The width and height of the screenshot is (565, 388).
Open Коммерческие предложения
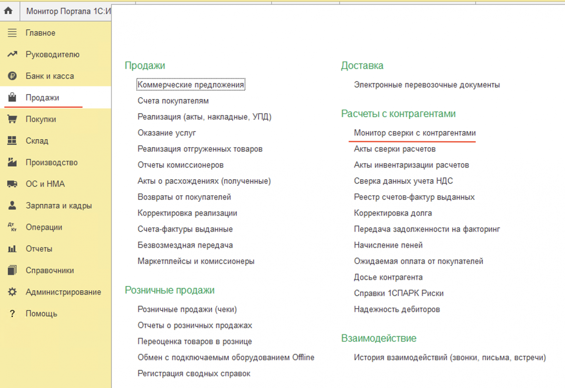click(191, 85)
